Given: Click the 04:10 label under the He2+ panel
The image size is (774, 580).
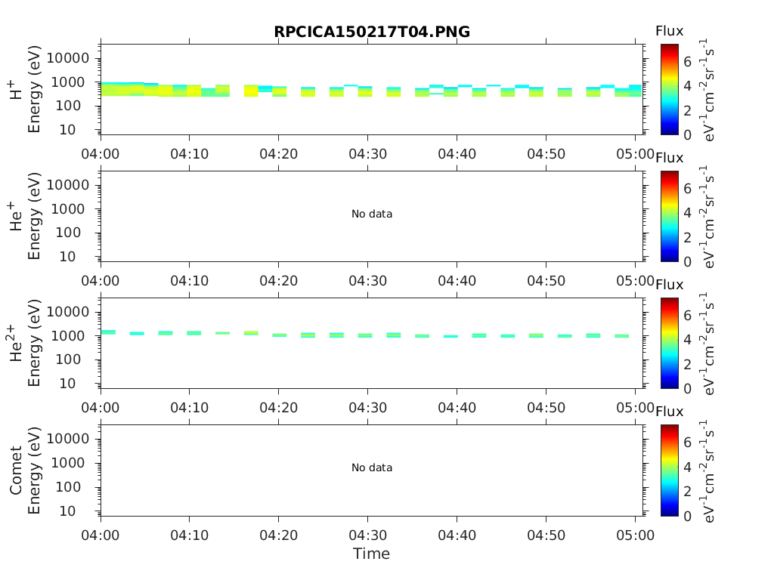Looking at the screenshot, I should 190,407.
